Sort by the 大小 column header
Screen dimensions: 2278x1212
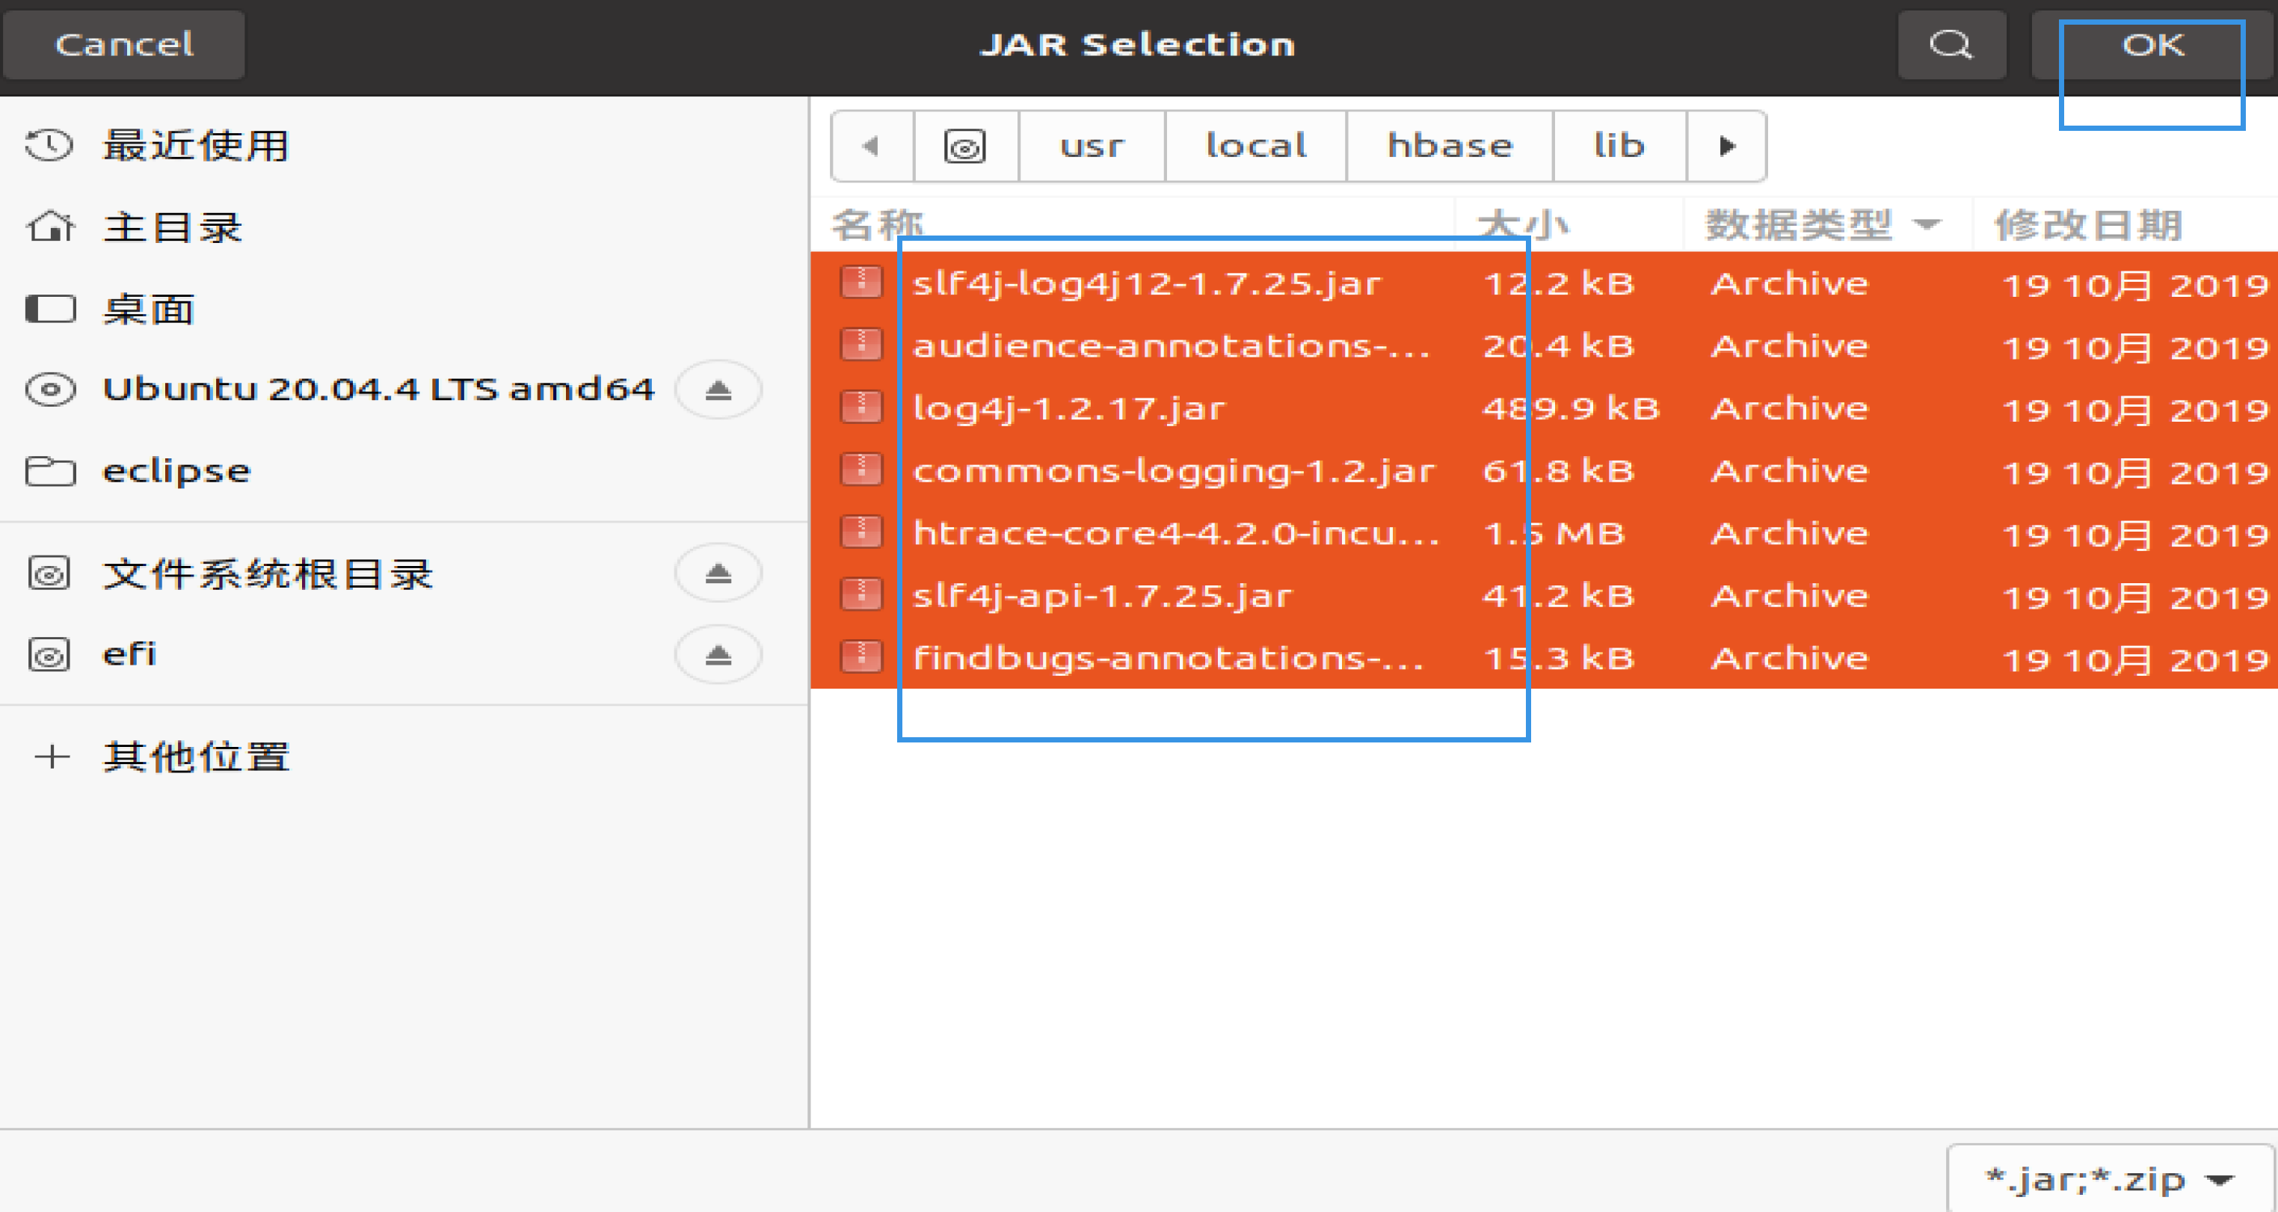pos(1568,225)
